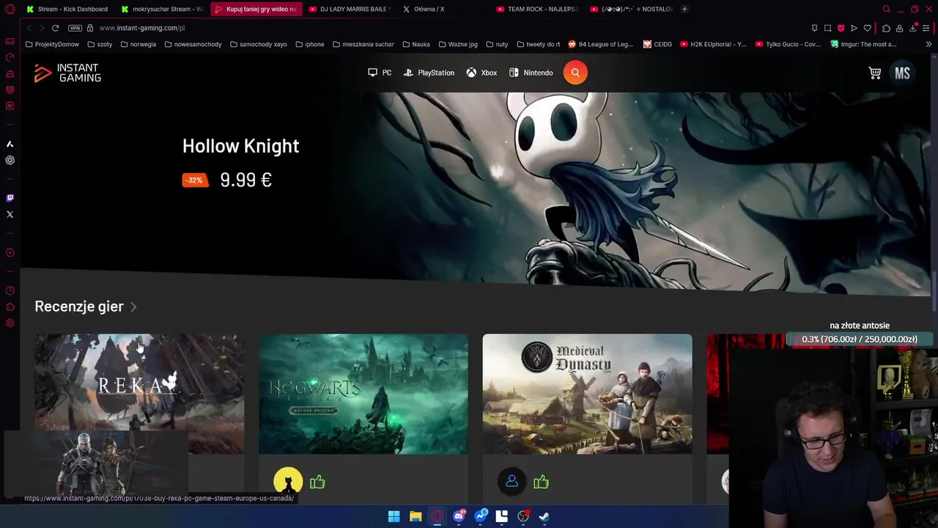Click the send/Flow arrow icon in toolbar
The image size is (938, 528).
(854, 28)
